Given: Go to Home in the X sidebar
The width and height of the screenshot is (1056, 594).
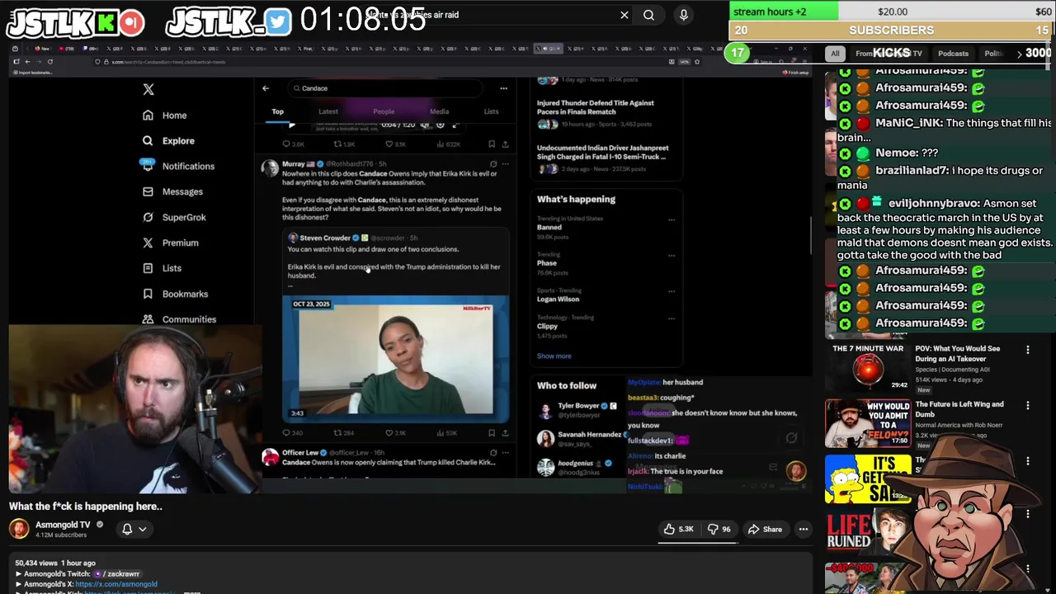Looking at the screenshot, I should click(x=165, y=115).
